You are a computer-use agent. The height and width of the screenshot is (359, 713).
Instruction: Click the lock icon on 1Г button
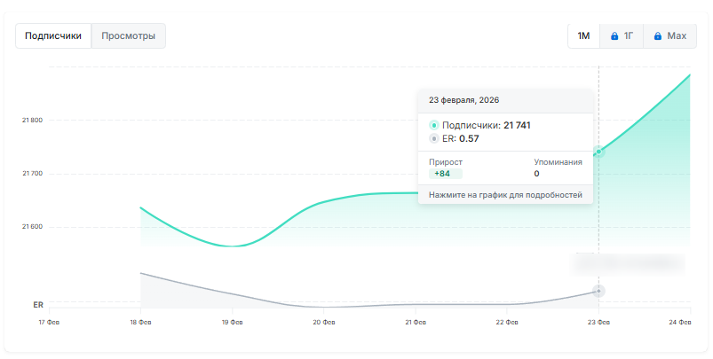pos(614,36)
